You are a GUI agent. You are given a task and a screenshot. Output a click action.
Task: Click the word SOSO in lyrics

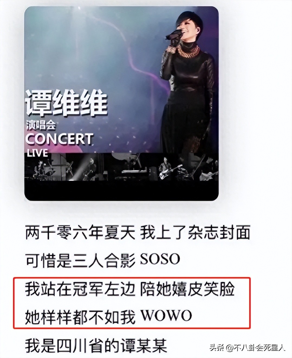point(160,259)
